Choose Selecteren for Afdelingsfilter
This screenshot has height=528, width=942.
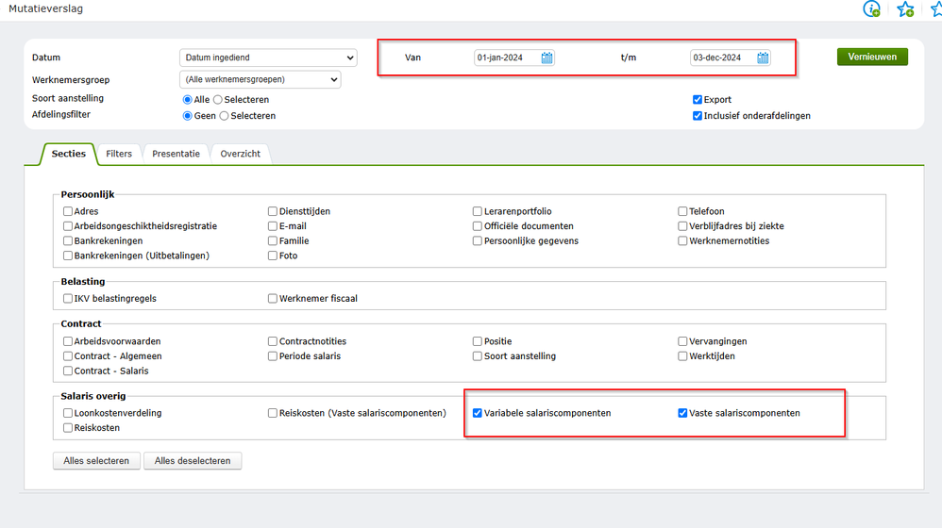pyautogui.click(x=224, y=116)
